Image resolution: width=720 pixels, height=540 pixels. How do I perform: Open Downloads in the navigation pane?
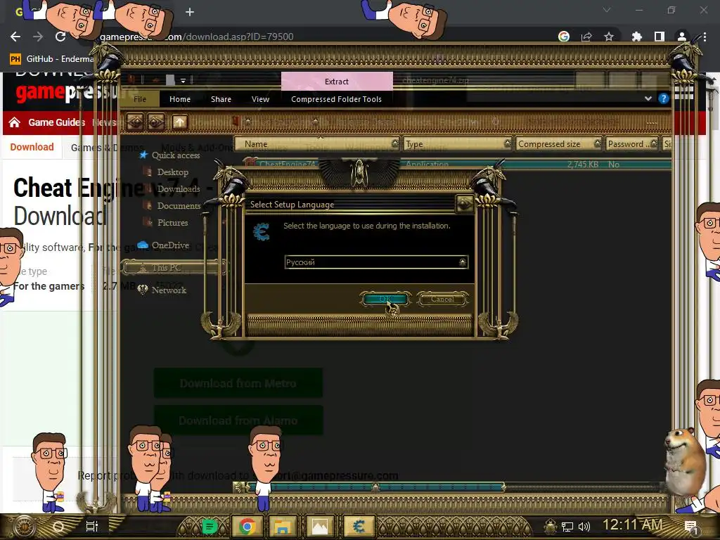coord(178,189)
